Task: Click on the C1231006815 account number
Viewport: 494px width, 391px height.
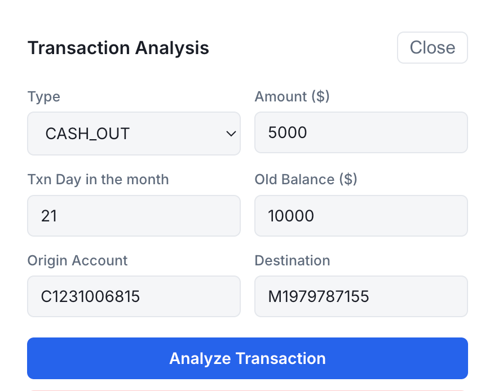Action: click(x=90, y=296)
